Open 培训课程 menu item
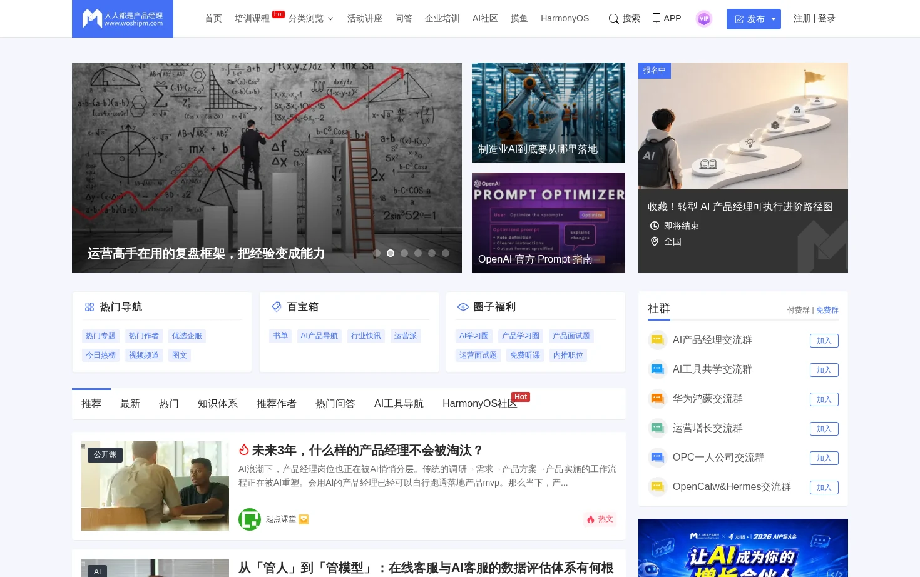 (x=252, y=19)
